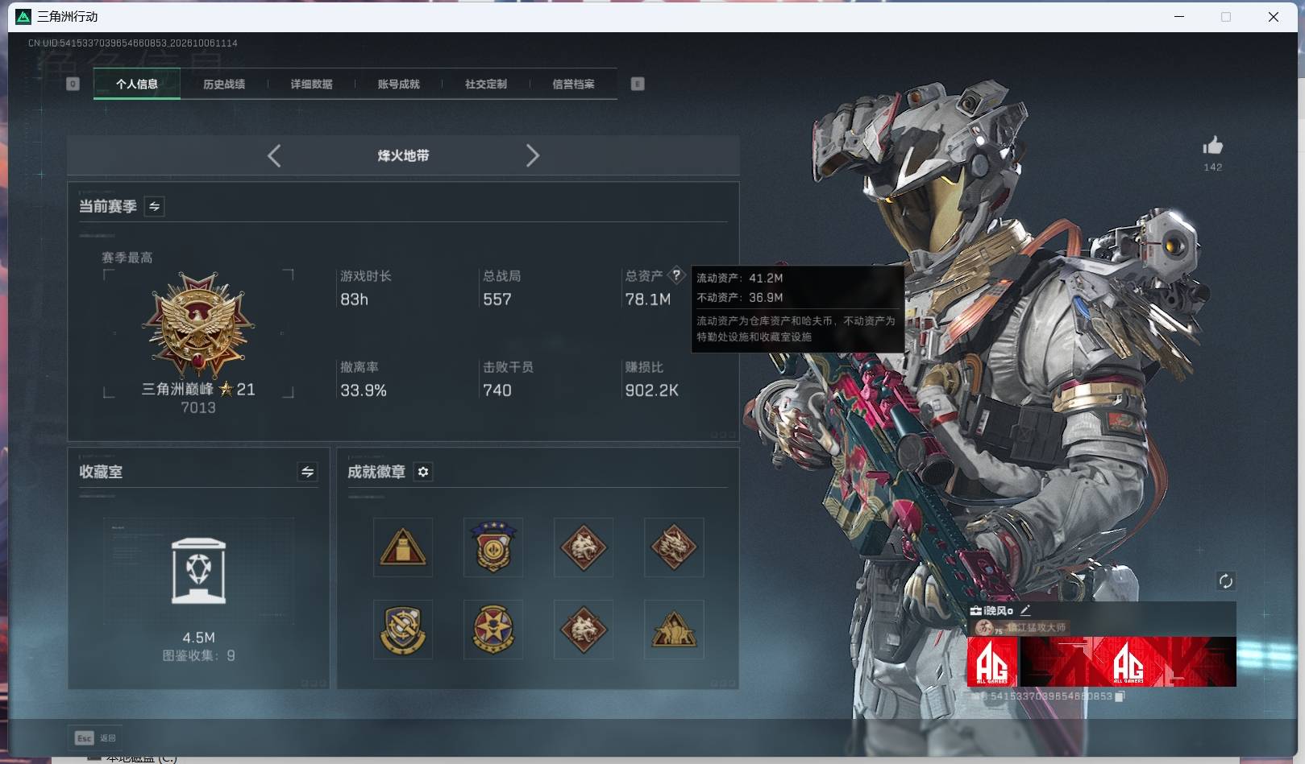The width and height of the screenshot is (1305, 764).
Task: Click the 图鉴收集 count text
Action: 198,655
